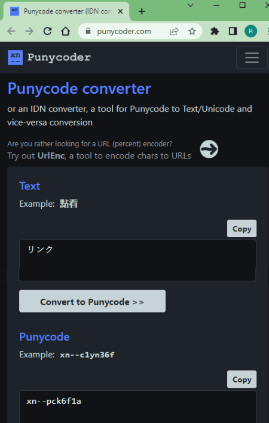The image size is (269, 423).
Task: Open the browser extensions puzzle icon
Action: click(x=215, y=31)
